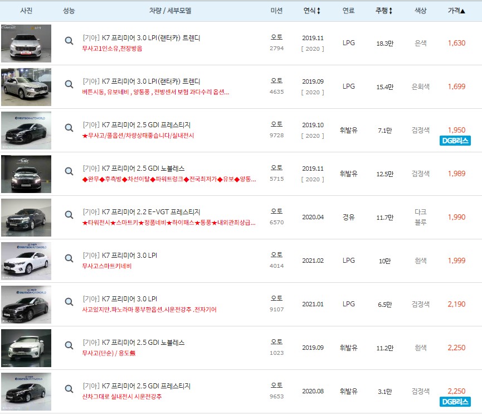Open 2019.09 K7 2.5 GDI 노블레스 listing
This screenshot has width=482, height=414.
click(x=133, y=342)
